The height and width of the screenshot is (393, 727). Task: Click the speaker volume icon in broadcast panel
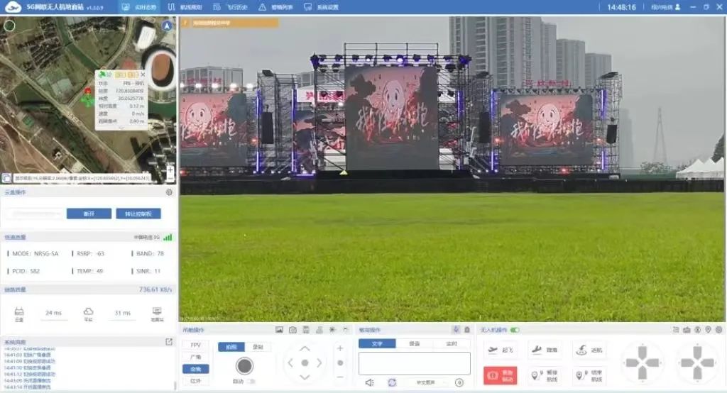[369, 382]
